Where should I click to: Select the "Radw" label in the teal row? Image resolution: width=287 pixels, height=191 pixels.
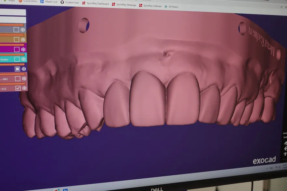[x=4, y=60]
